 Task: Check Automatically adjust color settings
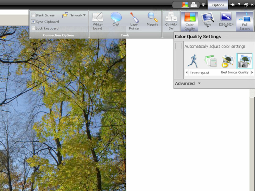pyautogui.click(x=178, y=46)
